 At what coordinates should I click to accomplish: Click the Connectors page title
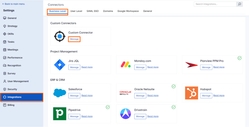(x=56, y=5)
